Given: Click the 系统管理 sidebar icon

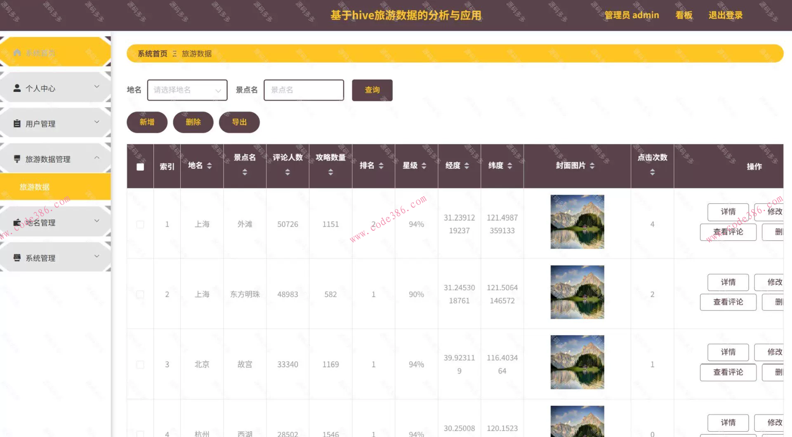Looking at the screenshot, I should coord(17,257).
